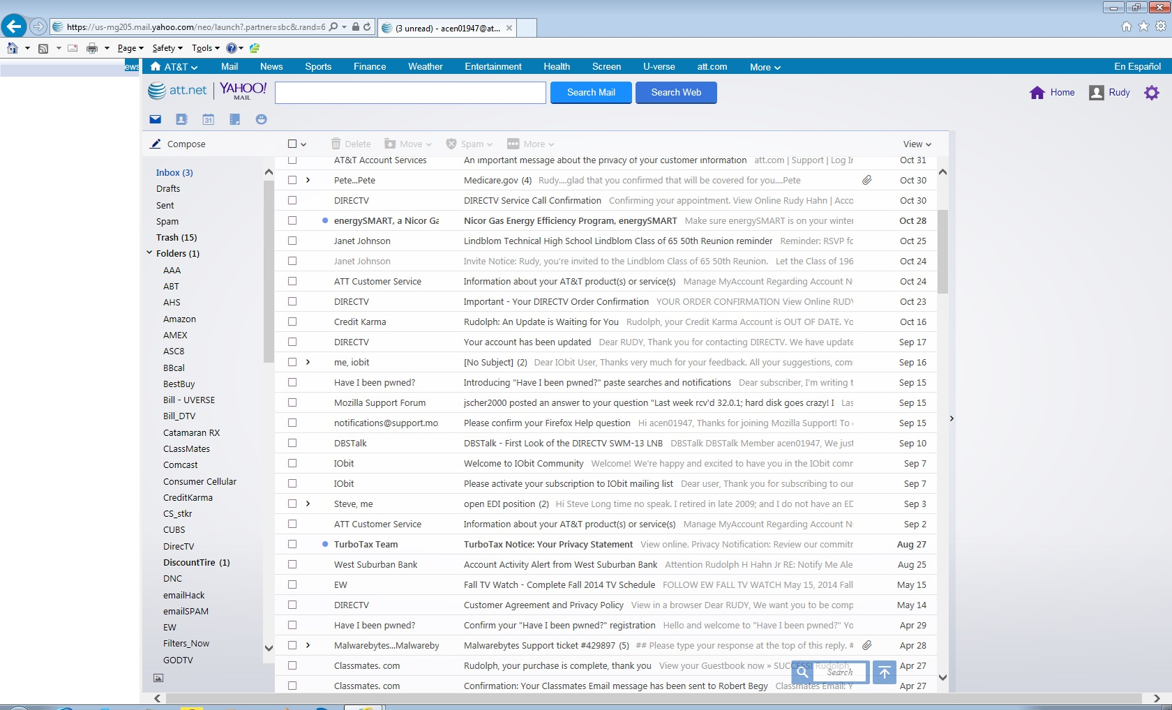Screen dimensions: 1172x710
Task: Check the West Suburban Bank email checkbox
Action: point(292,564)
